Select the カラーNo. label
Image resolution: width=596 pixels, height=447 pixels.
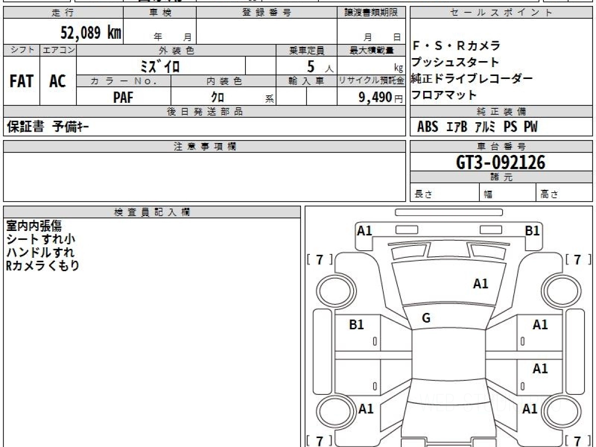(x=124, y=81)
